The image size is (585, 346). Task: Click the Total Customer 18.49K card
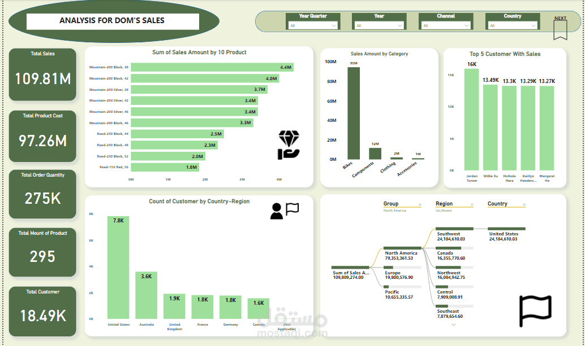click(x=42, y=312)
